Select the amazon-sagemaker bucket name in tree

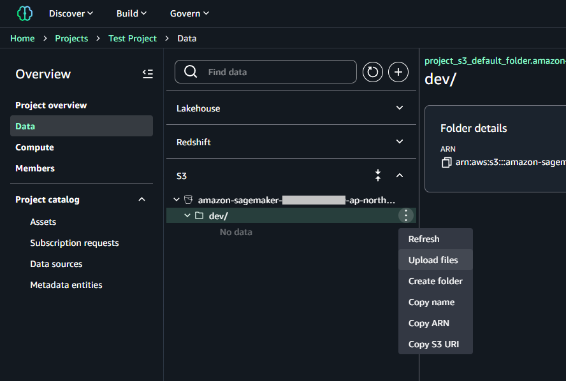pos(296,200)
